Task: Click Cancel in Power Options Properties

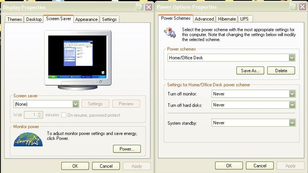Action: tap(260, 165)
